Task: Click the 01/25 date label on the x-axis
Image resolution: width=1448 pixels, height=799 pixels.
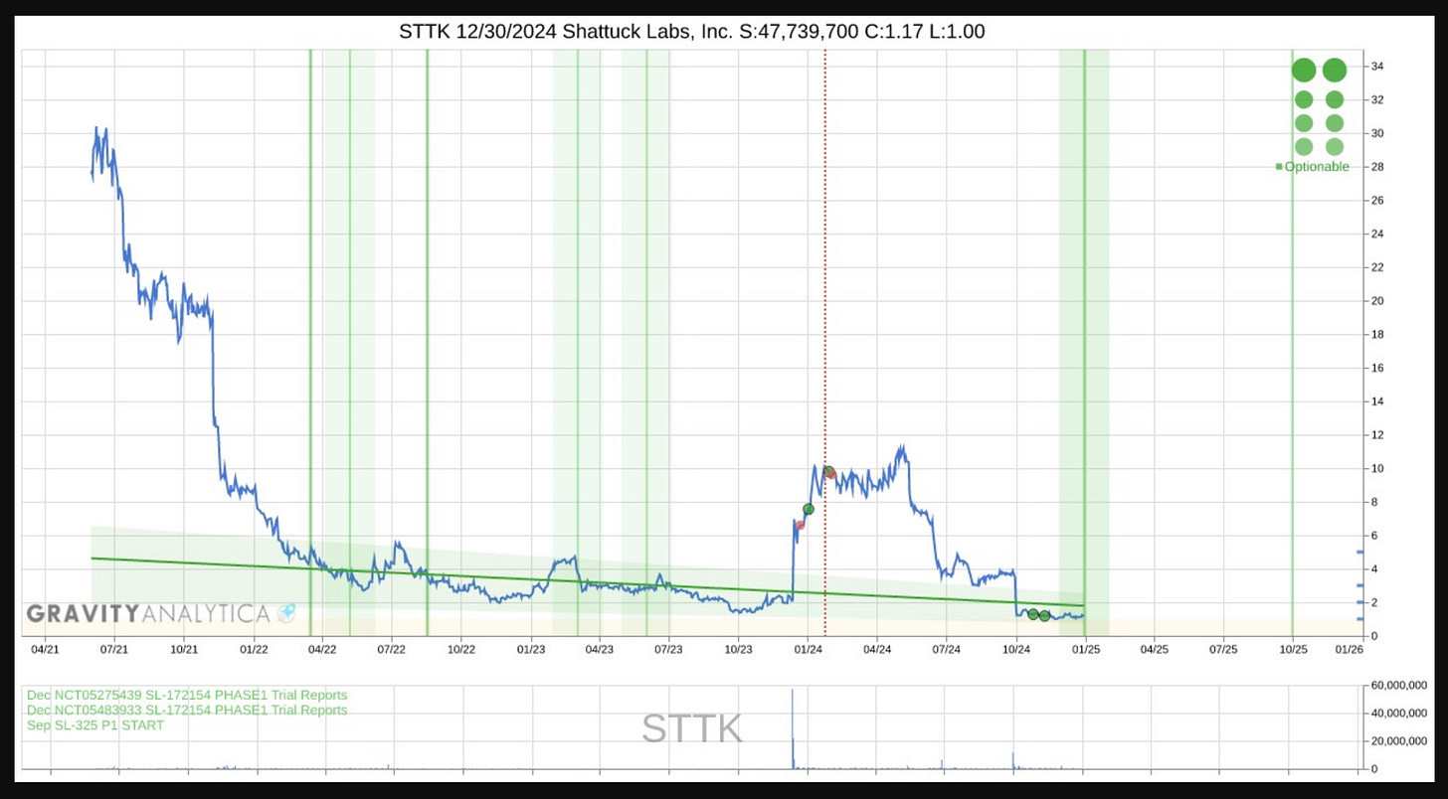Action: click(x=1085, y=649)
